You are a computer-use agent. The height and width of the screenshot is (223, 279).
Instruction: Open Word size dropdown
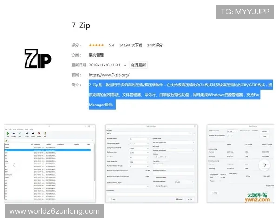pos(139,157)
